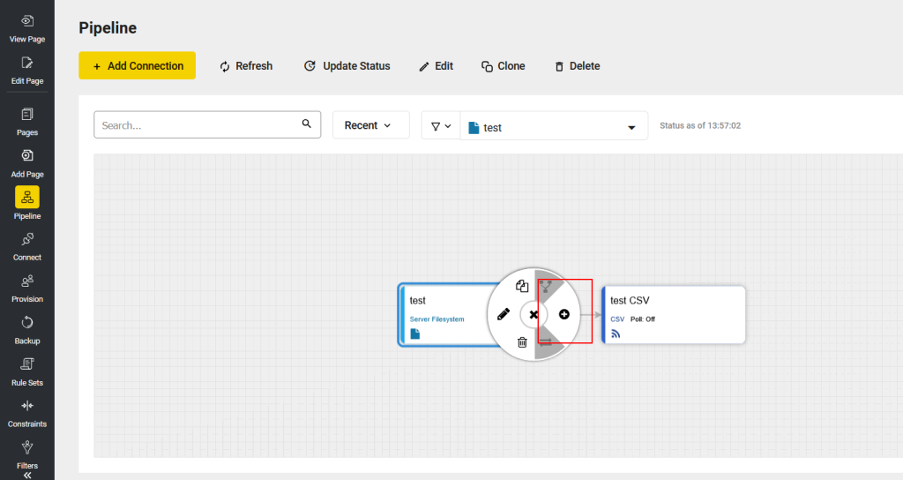Close the radial menu with center X
This screenshot has height=480, width=903.
[534, 314]
